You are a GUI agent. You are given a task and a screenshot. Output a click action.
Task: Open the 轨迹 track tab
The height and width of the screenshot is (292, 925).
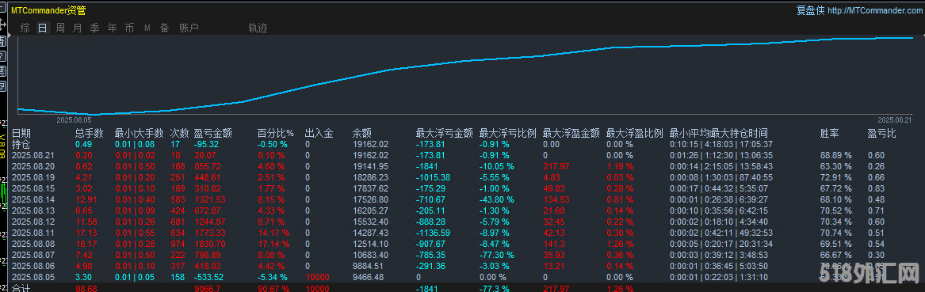pos(258,28)
